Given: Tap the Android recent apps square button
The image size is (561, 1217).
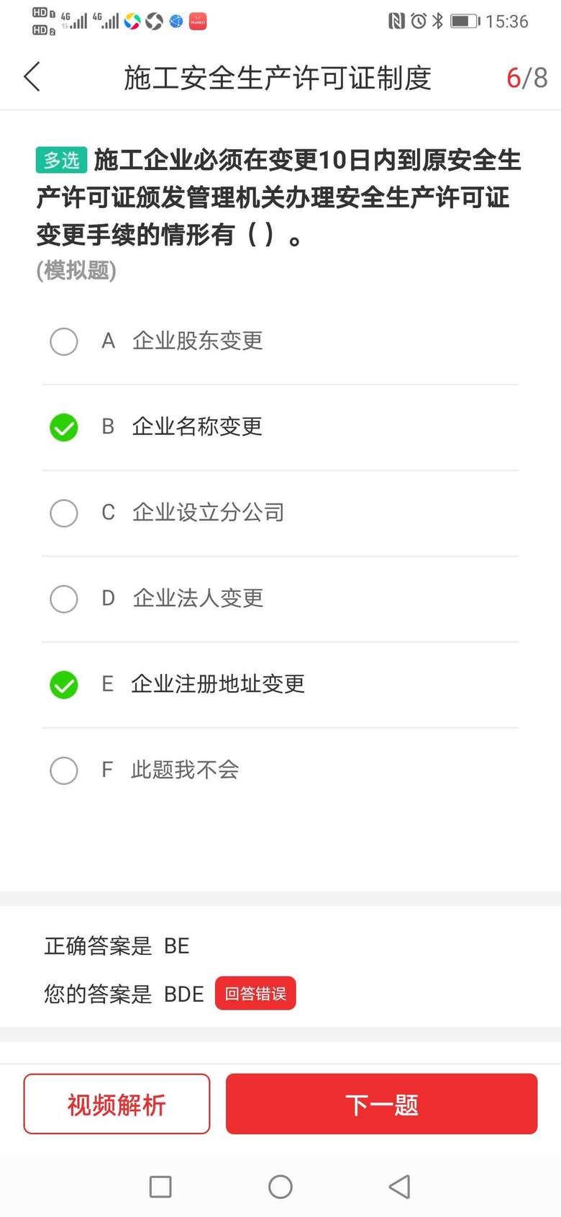Looking at the screenshot, I should click(160, 1186).
